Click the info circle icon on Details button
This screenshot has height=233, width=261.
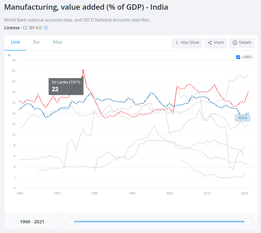[234, 43]
